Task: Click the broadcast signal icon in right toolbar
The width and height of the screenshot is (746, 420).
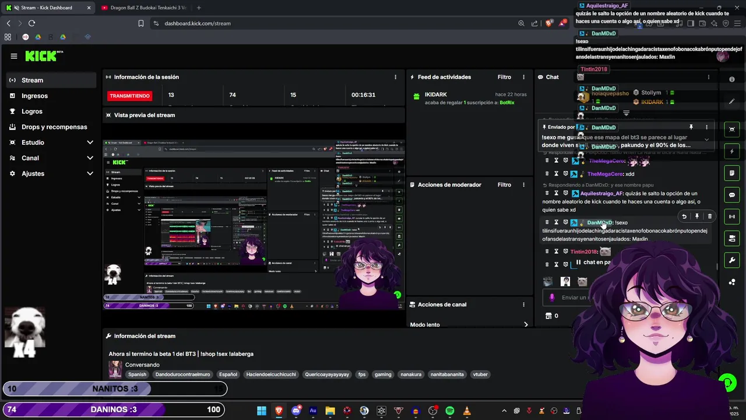Action: coord(732,216)
